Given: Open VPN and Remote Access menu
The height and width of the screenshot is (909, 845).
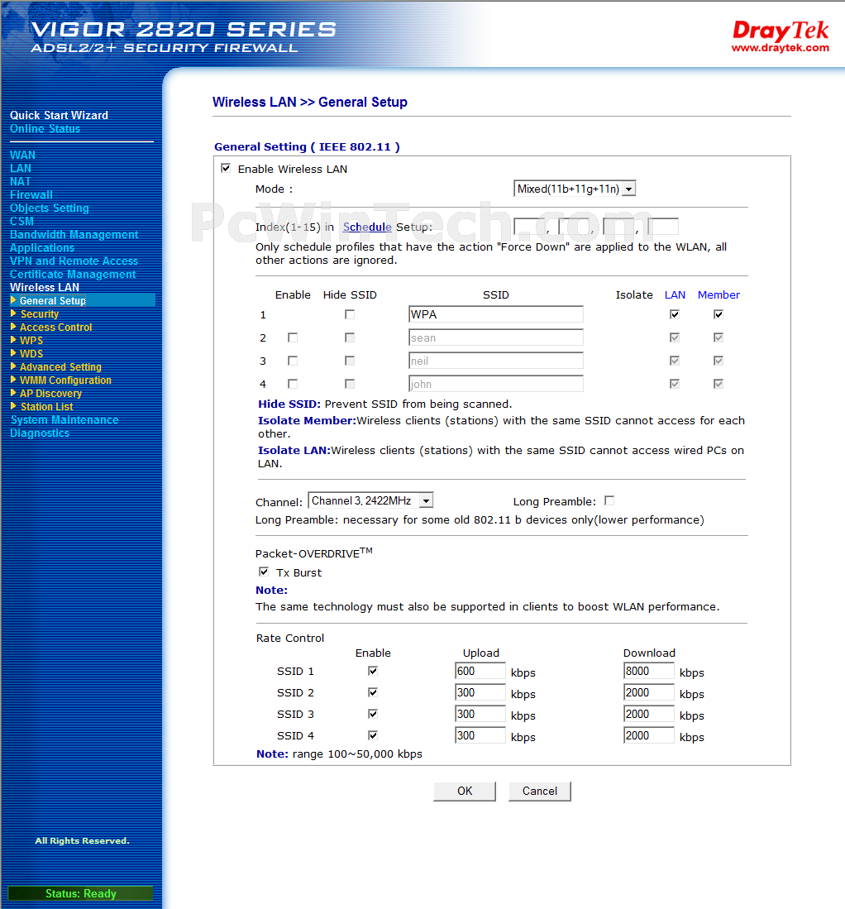Looking at the screenshot, I should tap(74, 261).
